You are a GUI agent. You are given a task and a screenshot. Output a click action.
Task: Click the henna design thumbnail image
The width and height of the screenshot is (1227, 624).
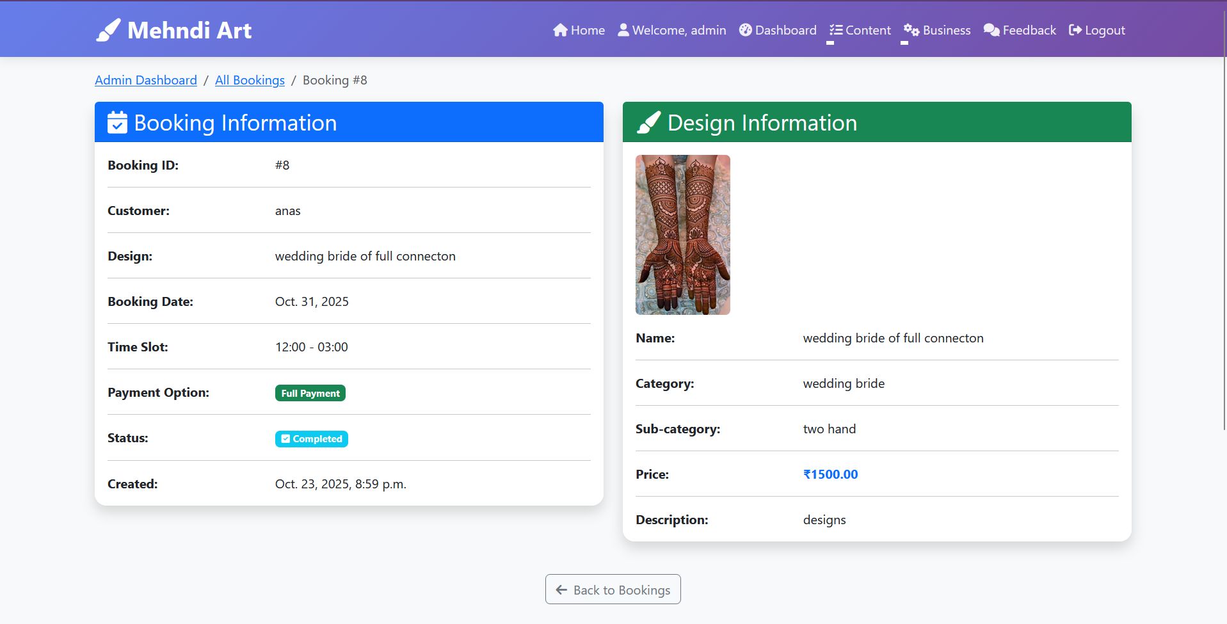682,234
